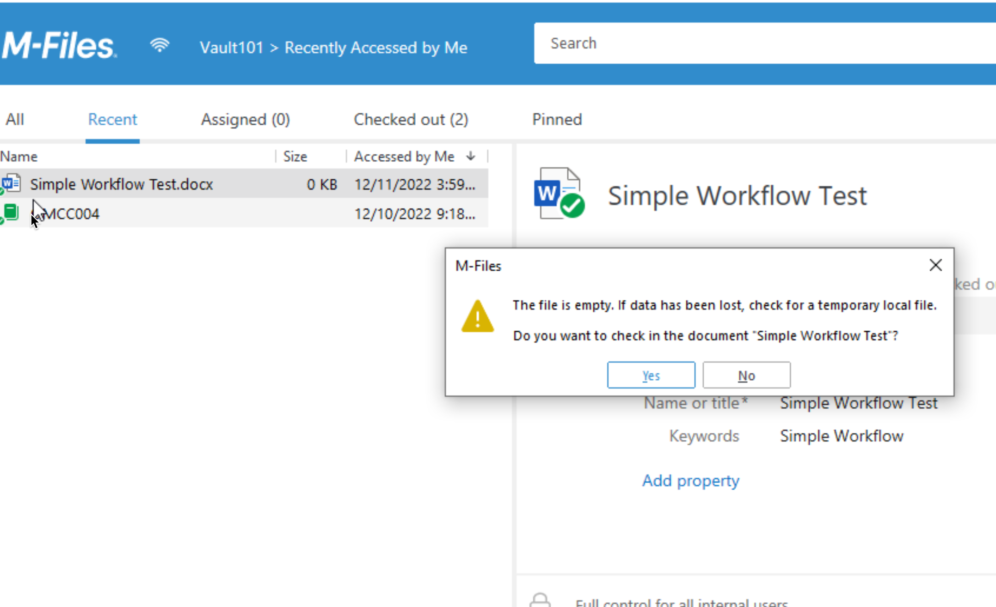The height and width of the screenshot is (607, 996).
Task: Click the Simple Workflow Test heading
Action: (x=737, y=195)
